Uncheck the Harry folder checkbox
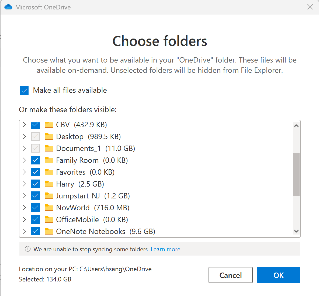 pos(35,184)
